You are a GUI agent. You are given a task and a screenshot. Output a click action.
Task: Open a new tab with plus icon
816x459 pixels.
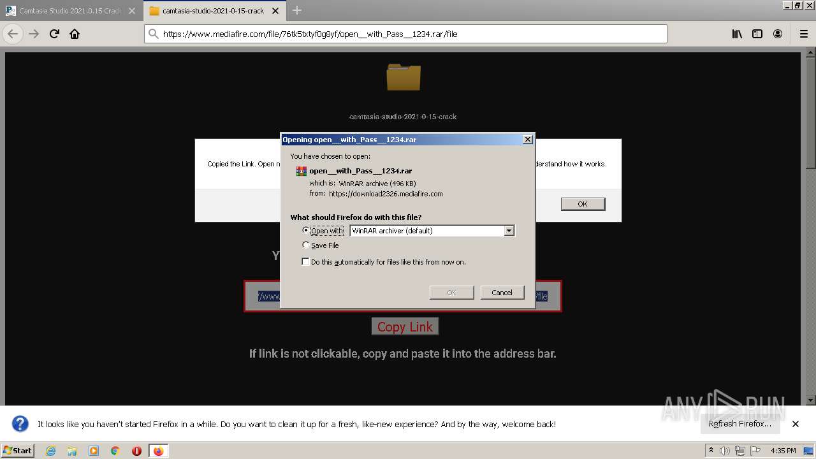[x=297, y=10]
